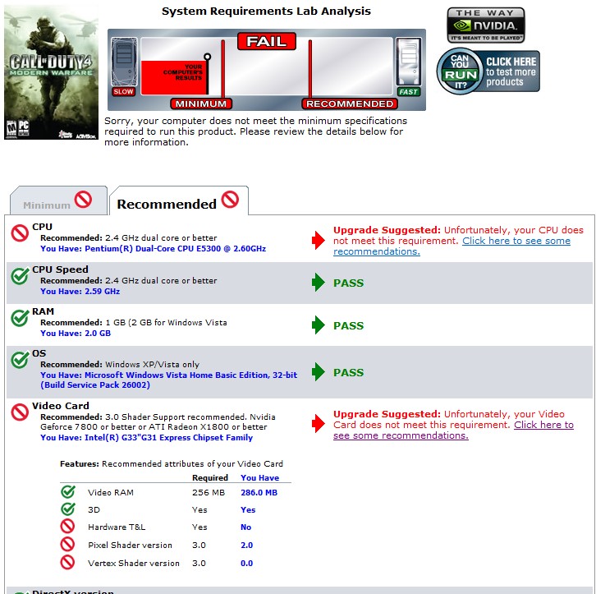Image resolution: width=596 pixels, height=594 pixels.
Task: Click the fail icon beside CPU
Action: (x=20, y=233)
